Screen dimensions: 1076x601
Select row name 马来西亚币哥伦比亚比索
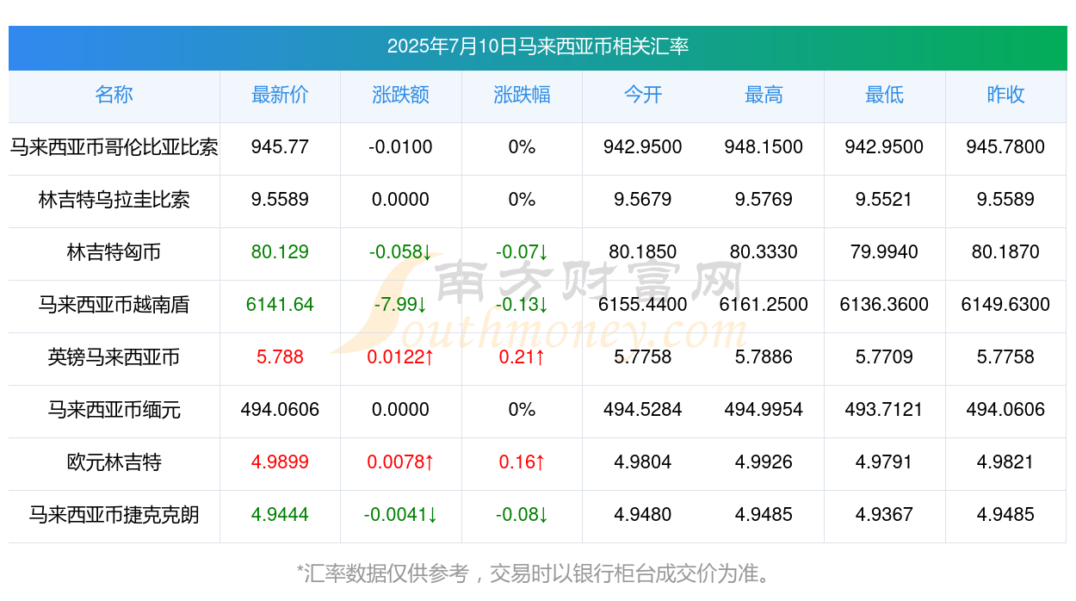click(114, 147)
